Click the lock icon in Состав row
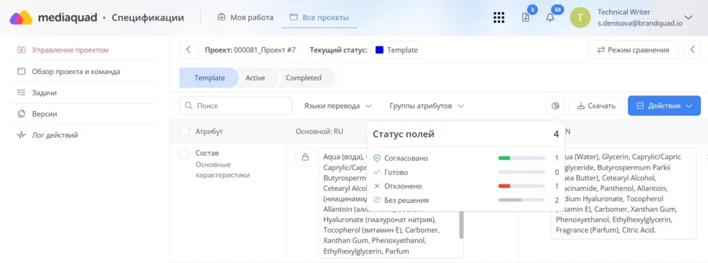 click(x=305, y=157)
